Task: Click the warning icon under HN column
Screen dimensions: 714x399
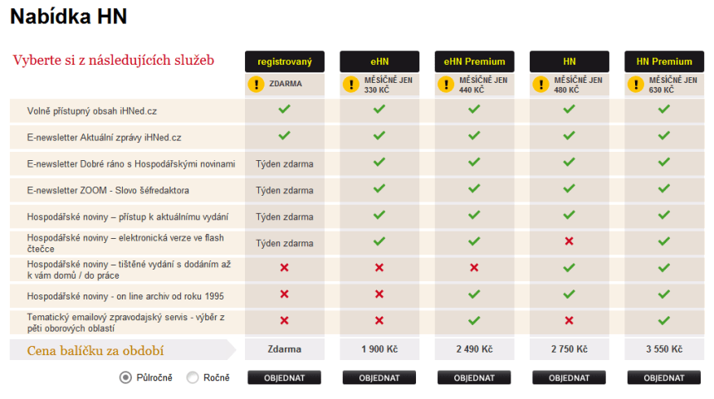Action: click(x=540, y=84)
